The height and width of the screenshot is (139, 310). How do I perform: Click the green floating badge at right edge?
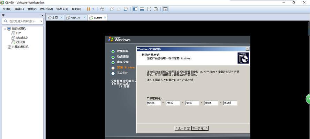[x=308, y=99]
